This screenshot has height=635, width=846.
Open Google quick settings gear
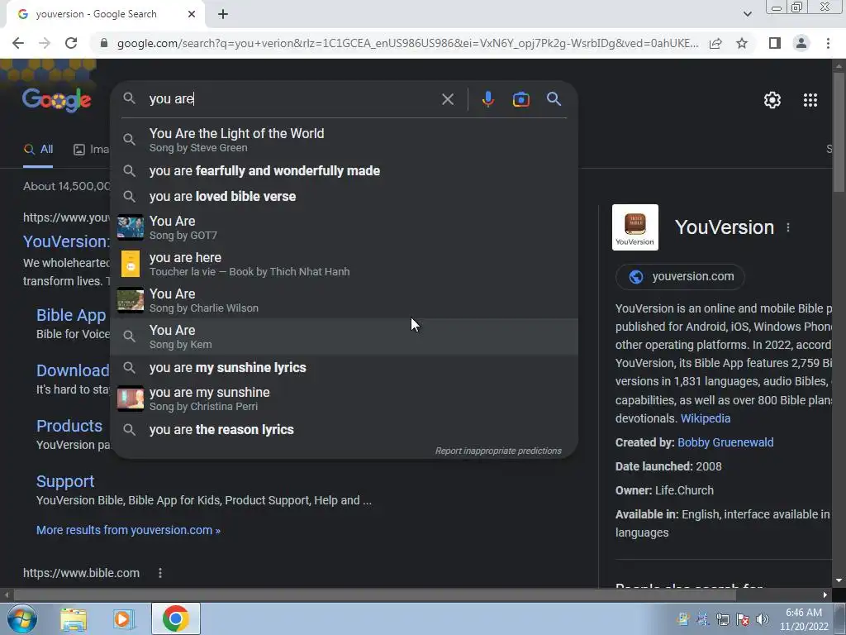coord(772,100)
